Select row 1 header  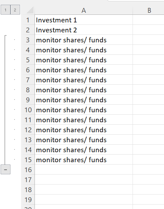click(x=28, y=20)
